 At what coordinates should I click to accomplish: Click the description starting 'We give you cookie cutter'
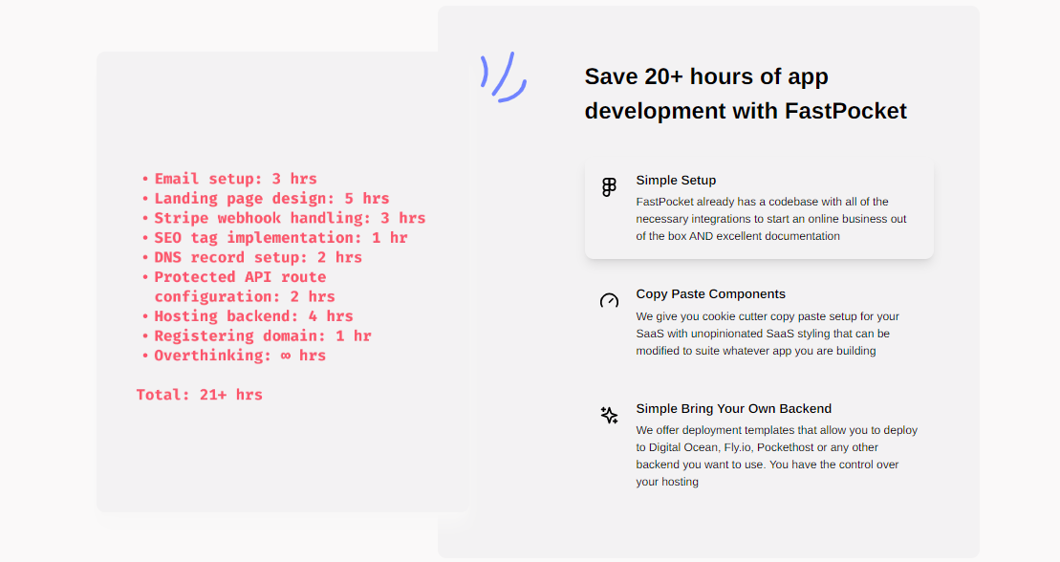[768, 334]
